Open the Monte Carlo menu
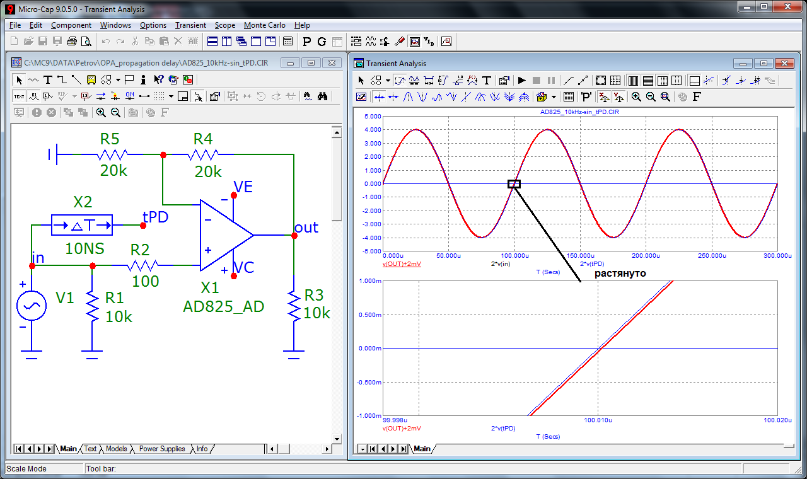This screenshot has width=807, height=479. point(264,25)
